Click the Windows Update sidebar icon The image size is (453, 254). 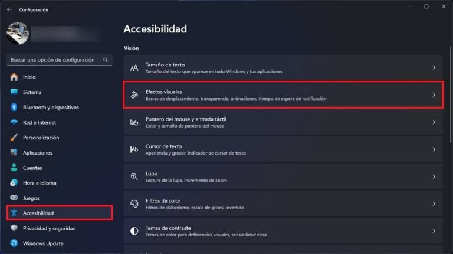tap(14, 243)
